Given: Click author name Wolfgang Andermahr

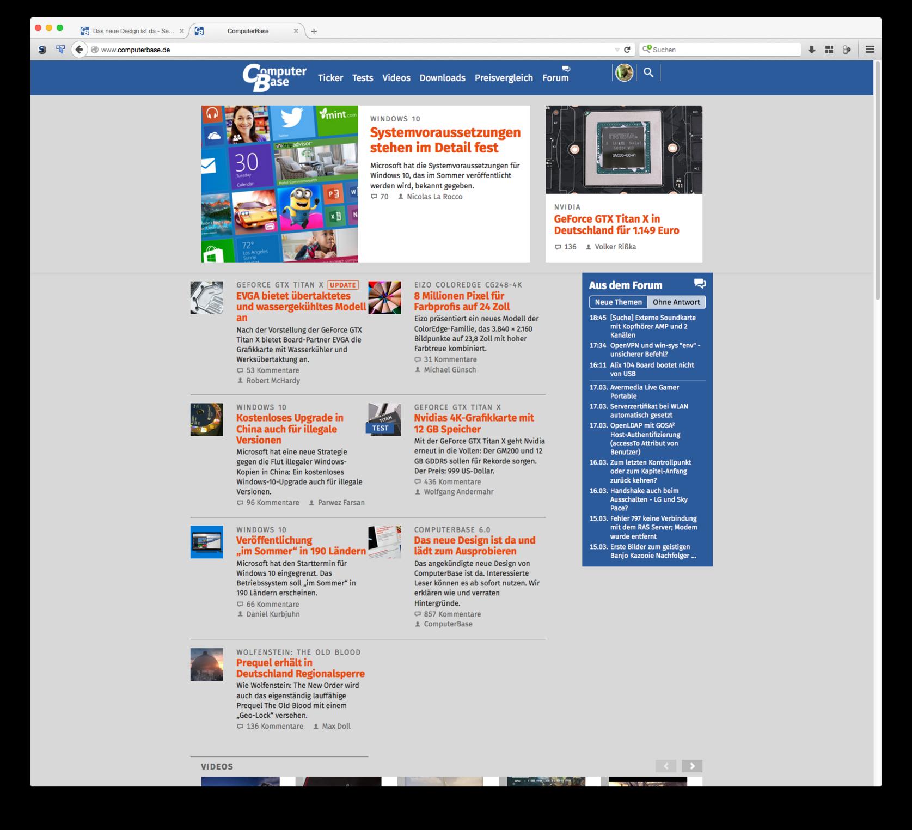Looking at the screenshot, I should coord(458,492).
